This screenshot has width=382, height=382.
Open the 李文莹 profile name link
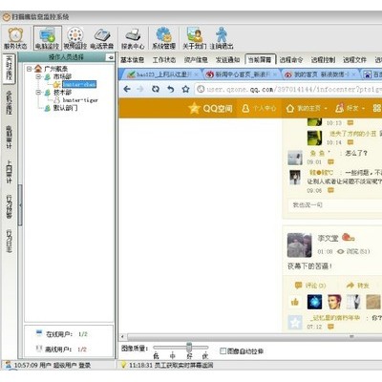point(328,238)
